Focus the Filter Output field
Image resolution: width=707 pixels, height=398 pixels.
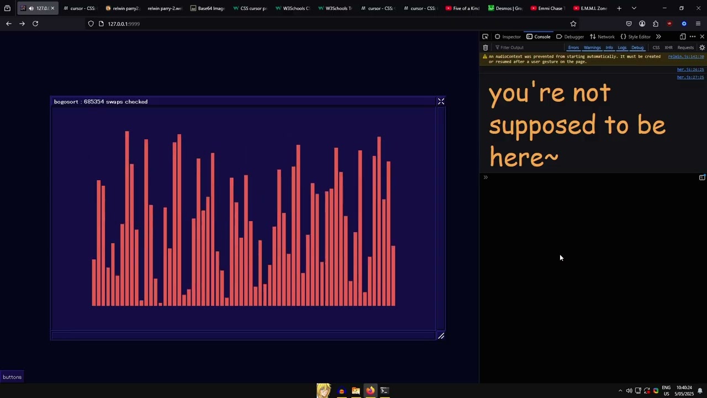click(x=527, y=48)
